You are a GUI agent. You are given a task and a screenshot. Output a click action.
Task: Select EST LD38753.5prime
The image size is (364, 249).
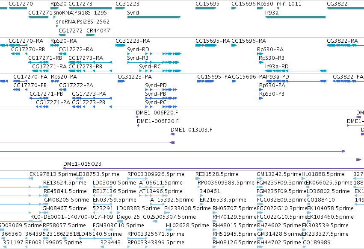pos(98,174)
